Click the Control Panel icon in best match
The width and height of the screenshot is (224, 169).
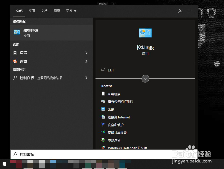17,32
